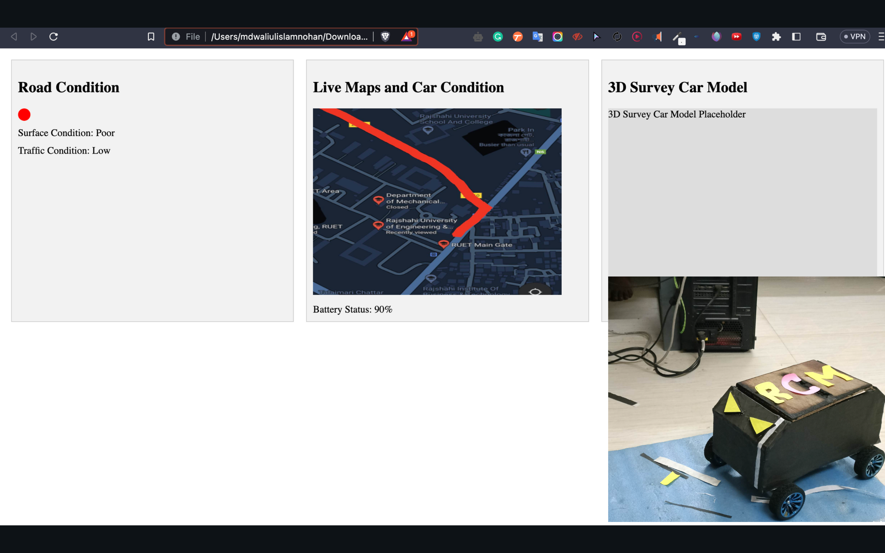Go back with the back arrow
885x553 pixels.
pos(14,37)
